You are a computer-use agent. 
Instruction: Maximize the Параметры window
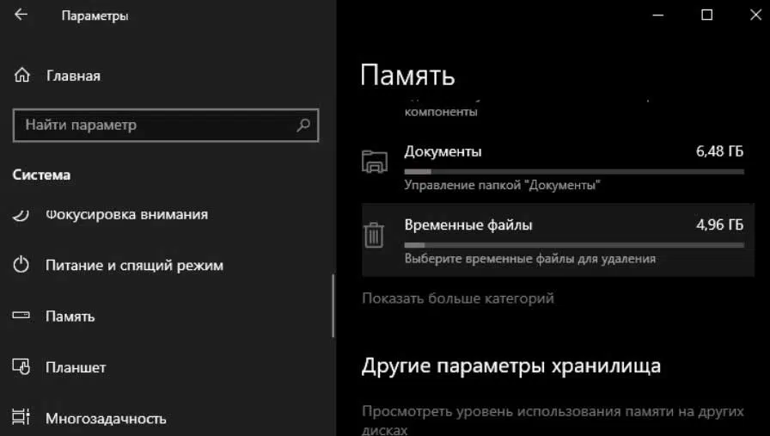pos(706,15)
